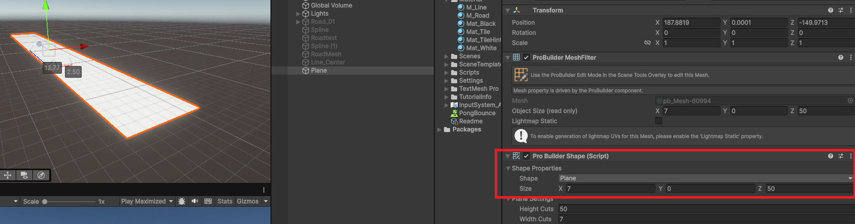Expand the Scripts folder
This screenshot has width=855, height=224.
point(447,73)
